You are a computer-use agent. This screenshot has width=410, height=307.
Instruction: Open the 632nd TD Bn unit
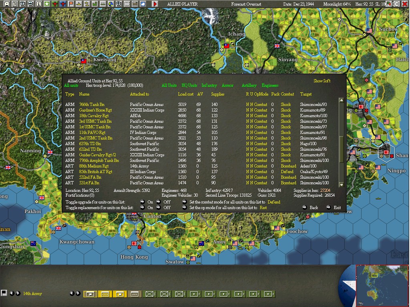tap(90, 150)
